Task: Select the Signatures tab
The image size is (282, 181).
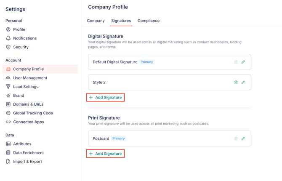Action: tap(121, 21)
